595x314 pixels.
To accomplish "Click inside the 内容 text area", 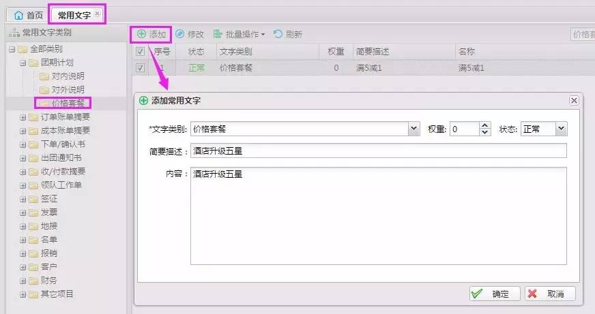I will click(x=379, y=215).
